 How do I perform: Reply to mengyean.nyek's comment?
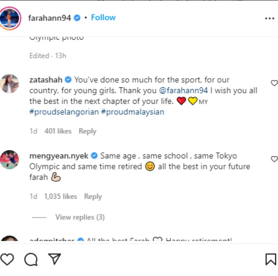pos(93,197)
